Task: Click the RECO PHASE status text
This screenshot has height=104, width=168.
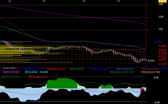Action: click(x=11, y=72)
